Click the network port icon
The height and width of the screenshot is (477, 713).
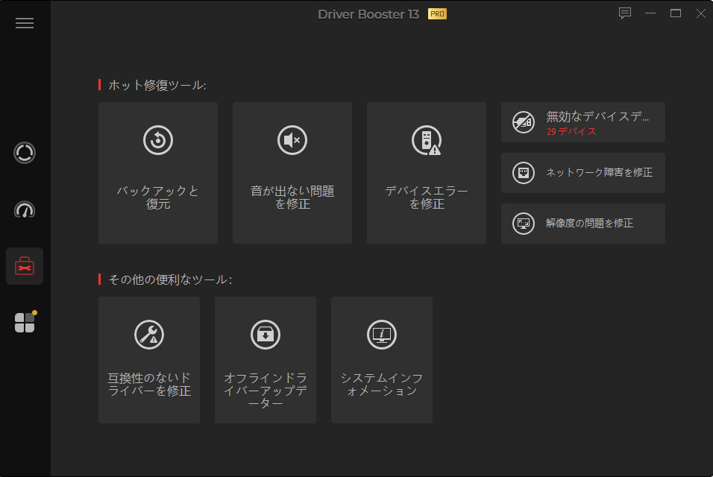coord(524,173)
